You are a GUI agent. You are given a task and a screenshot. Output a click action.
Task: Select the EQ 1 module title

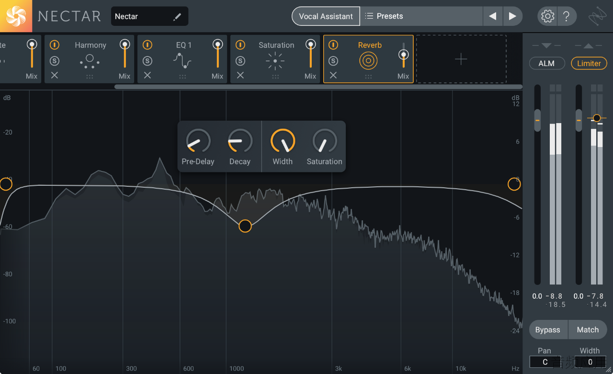184,45
